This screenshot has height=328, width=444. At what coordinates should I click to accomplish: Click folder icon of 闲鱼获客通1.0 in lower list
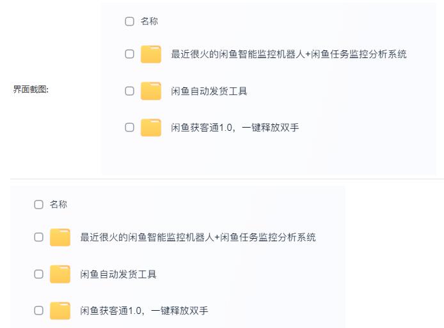coord(60,311)
